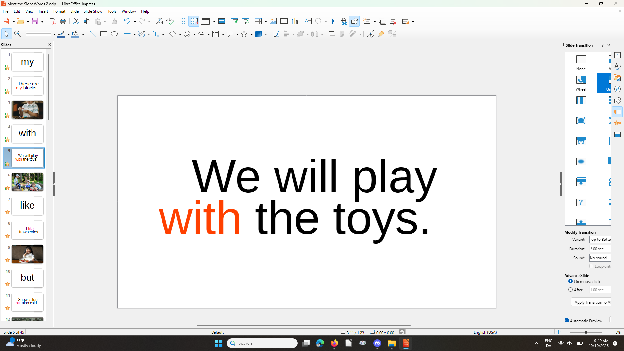624x351 pixels.
Task: Click Apply Transition to All Slides
Action: 592,302
